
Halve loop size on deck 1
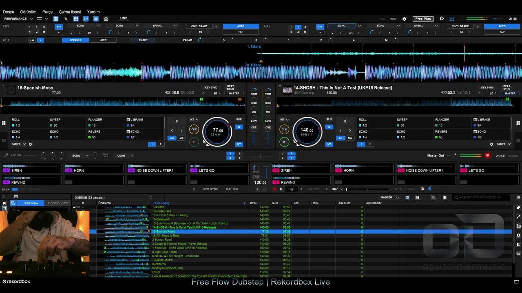click(172, 131)
